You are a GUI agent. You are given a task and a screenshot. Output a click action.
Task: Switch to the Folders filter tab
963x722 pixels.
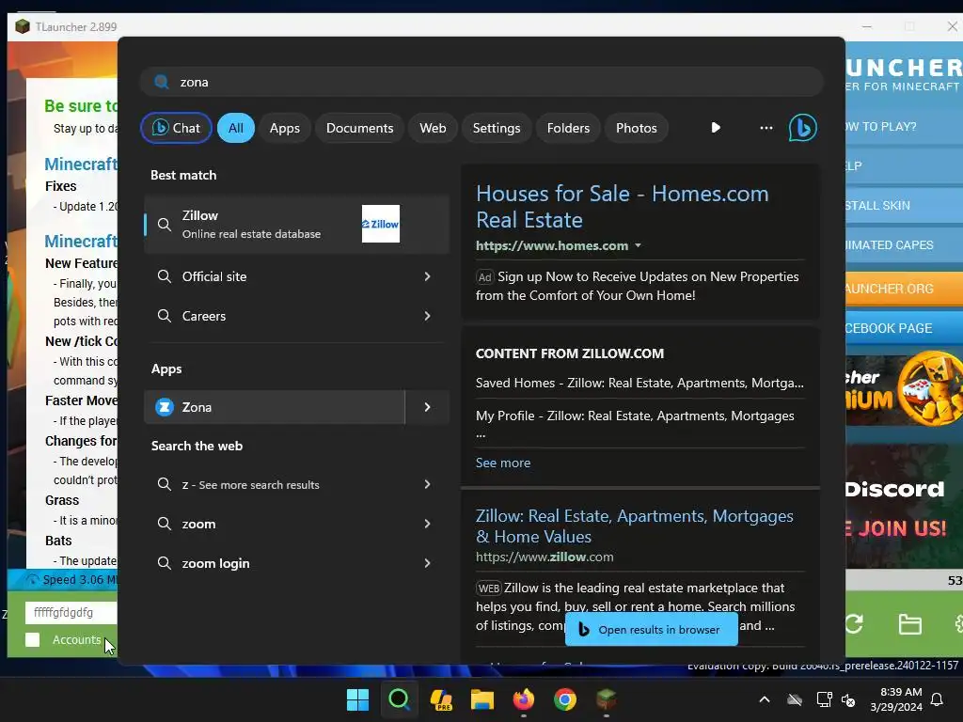pos(568,128)
